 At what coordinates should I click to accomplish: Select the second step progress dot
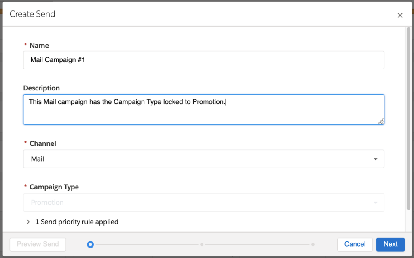click(202, 244)
